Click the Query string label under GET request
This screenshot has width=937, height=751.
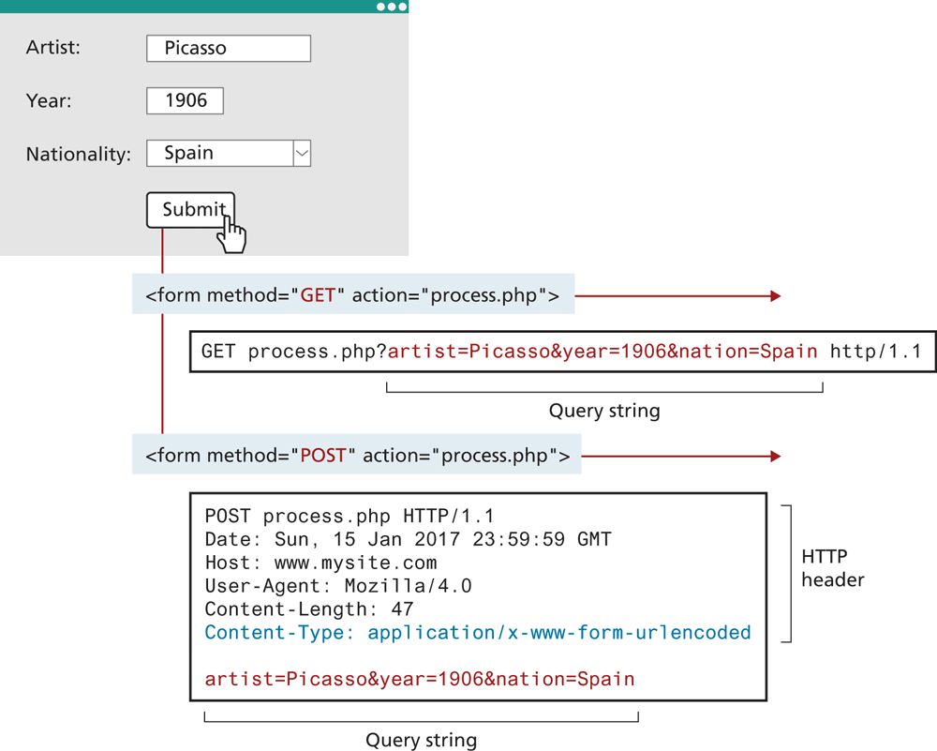pyautogui.click(x=603, y=411)
